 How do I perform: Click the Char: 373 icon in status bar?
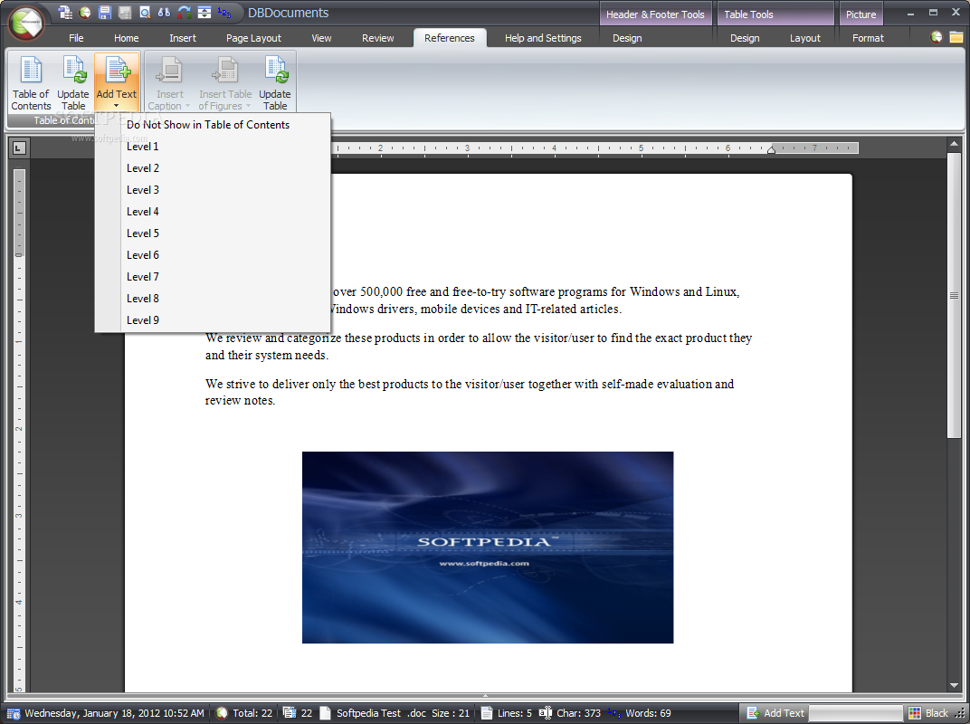(545, 713)
